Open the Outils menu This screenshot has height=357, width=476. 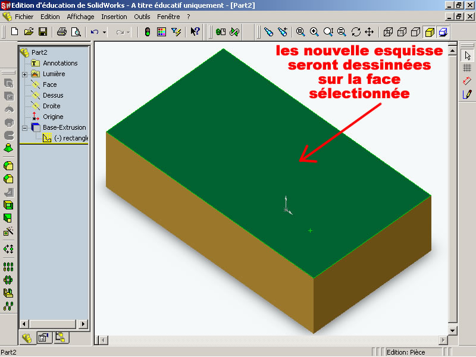pyautogui.click(x=142, y=17)
